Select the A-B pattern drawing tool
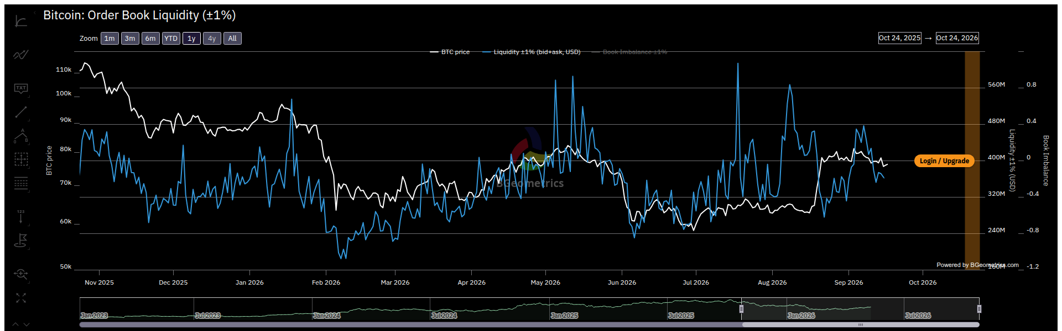This screenshot has width=1062, height=331. (x=21, y=136)
